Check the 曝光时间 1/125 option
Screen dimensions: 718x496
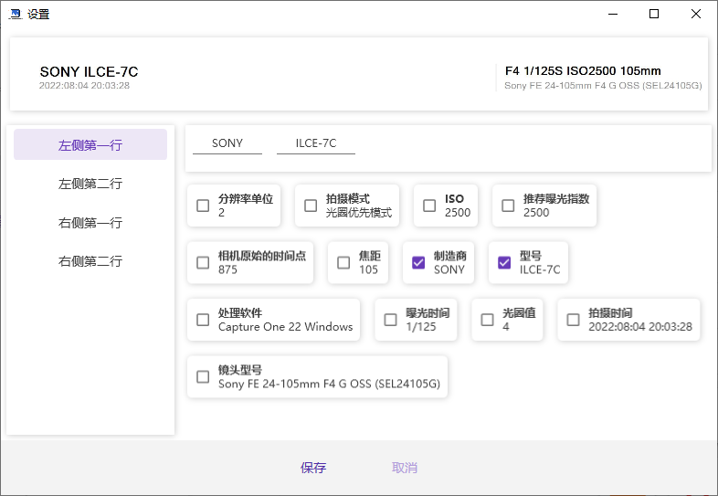tap(390, 320)
